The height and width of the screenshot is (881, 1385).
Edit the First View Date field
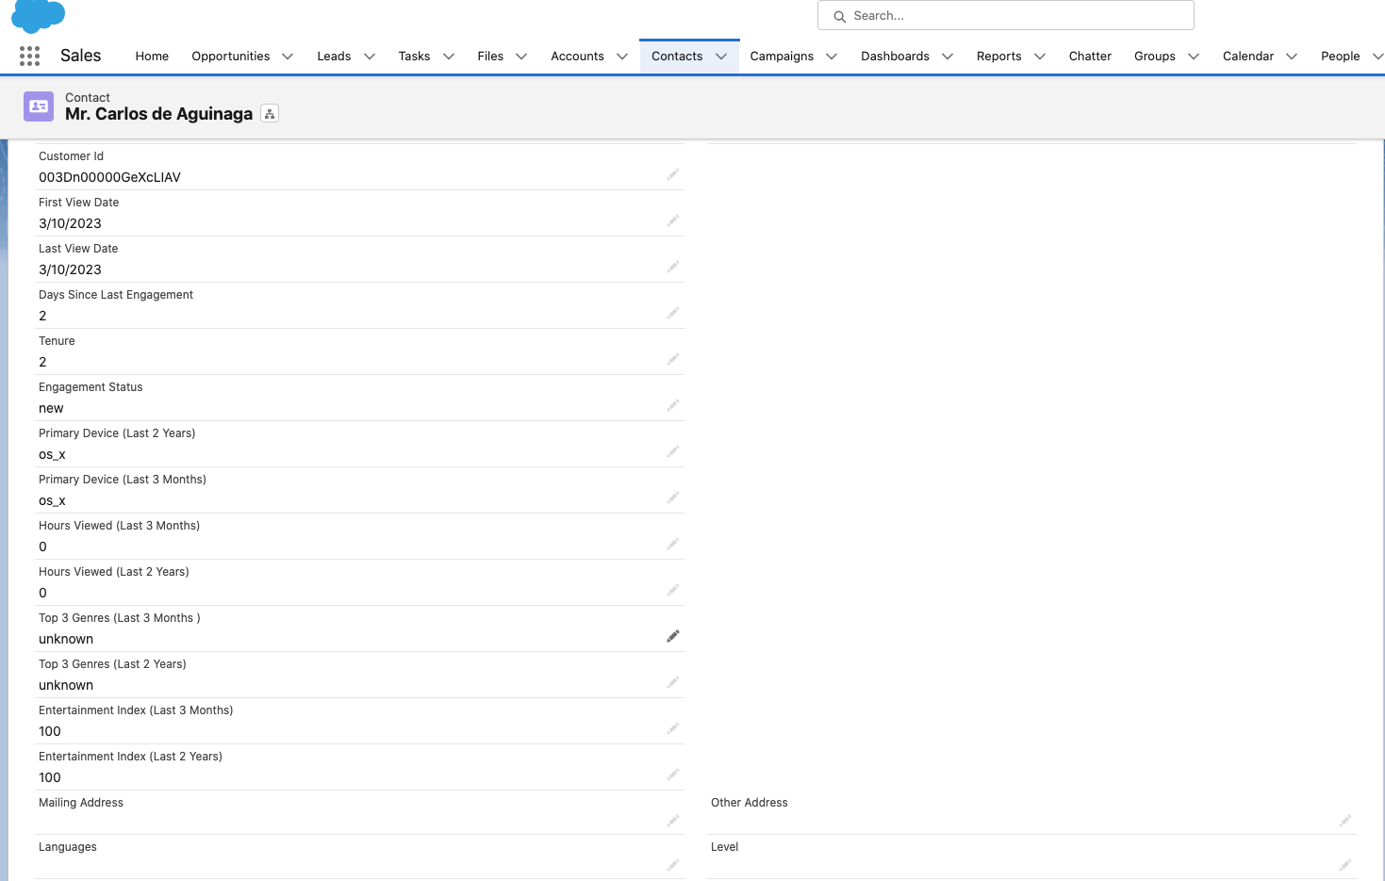(x=673, y=220)
